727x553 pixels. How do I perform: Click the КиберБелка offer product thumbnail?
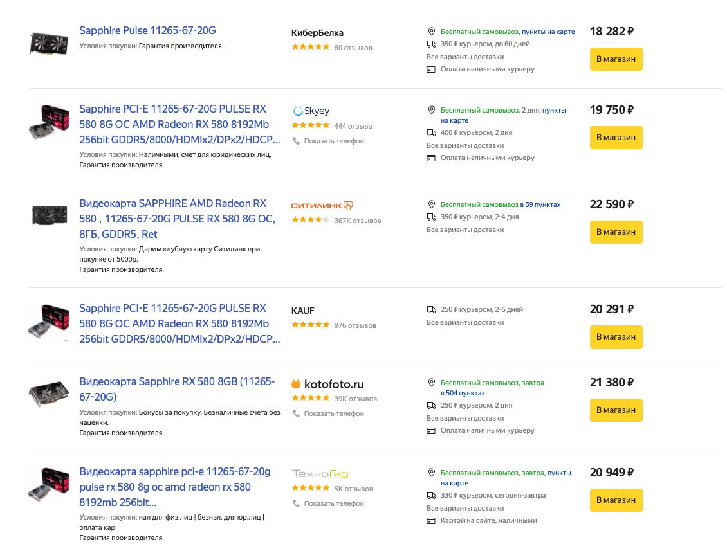[49, 44]
